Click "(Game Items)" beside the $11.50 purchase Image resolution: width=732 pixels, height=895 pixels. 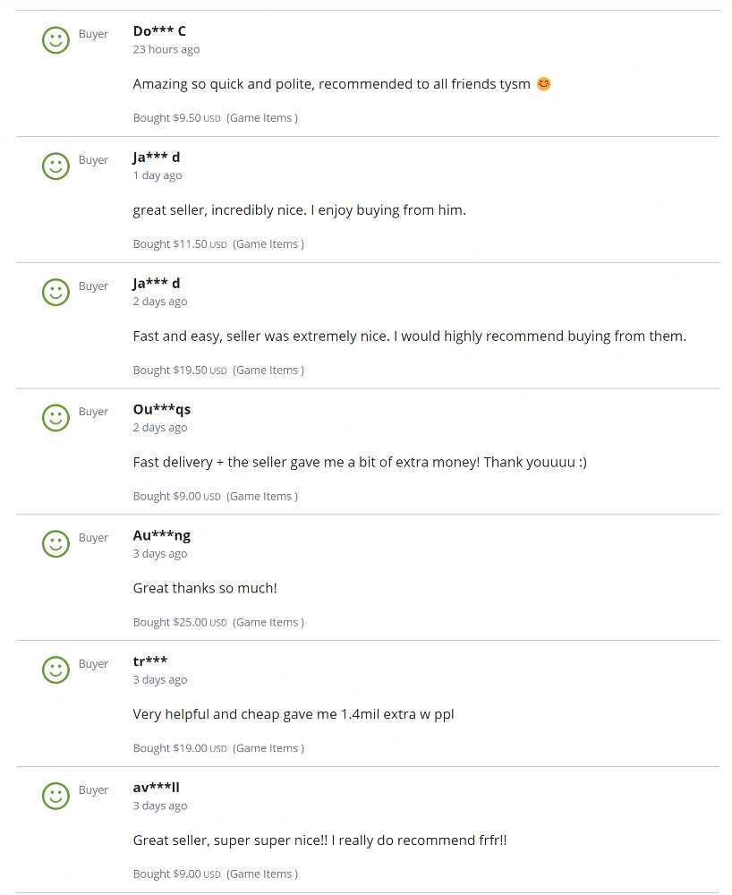268,243
